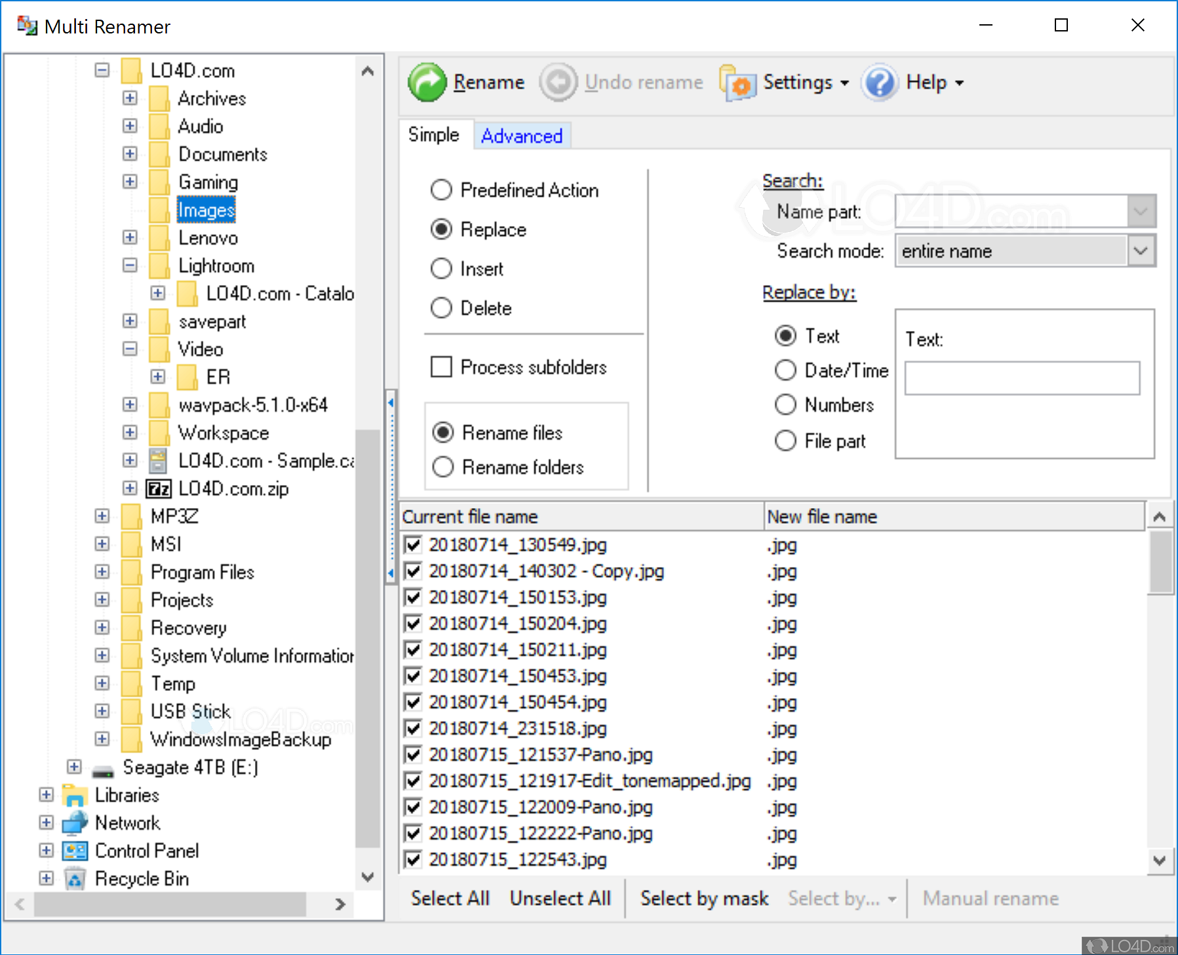Switch to the Advanced tab
The width and height of the screenshot is (1178, 955).
521,136
